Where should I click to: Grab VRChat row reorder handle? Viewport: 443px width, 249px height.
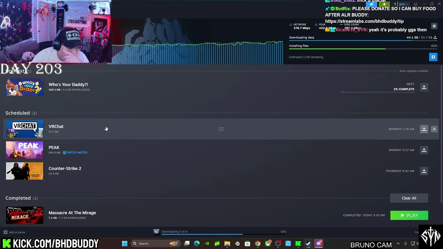(221, 129)
